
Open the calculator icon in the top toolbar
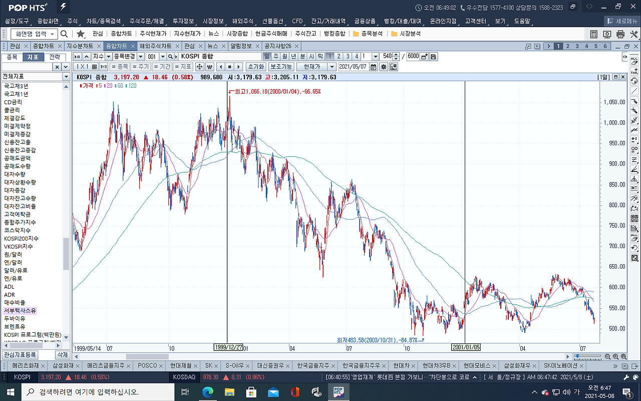point(594,34)
